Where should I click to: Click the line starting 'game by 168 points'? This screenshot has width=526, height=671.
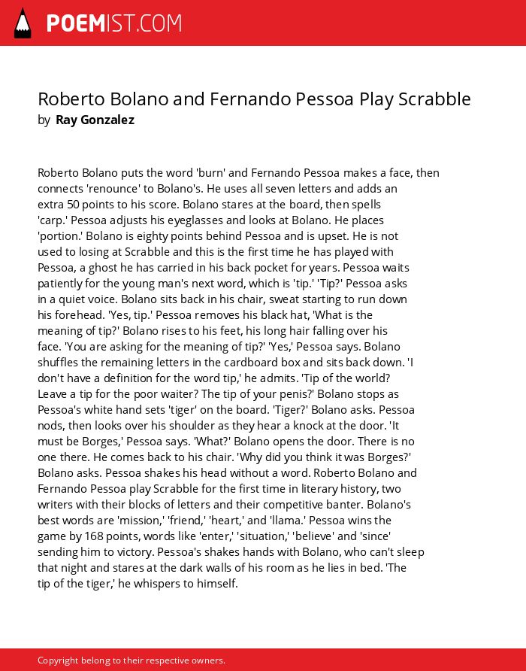click(x=214, y=536)
